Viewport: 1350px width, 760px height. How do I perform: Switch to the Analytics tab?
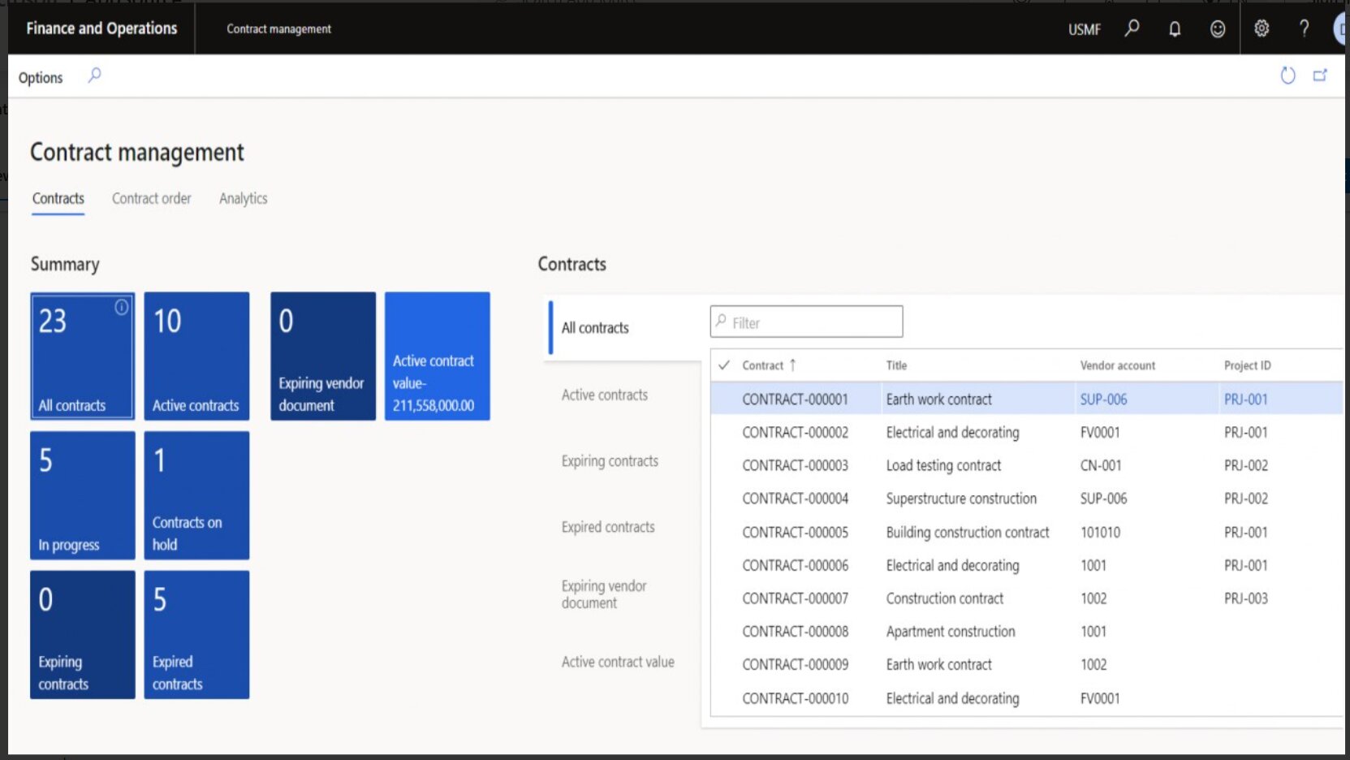click(243, 198)
